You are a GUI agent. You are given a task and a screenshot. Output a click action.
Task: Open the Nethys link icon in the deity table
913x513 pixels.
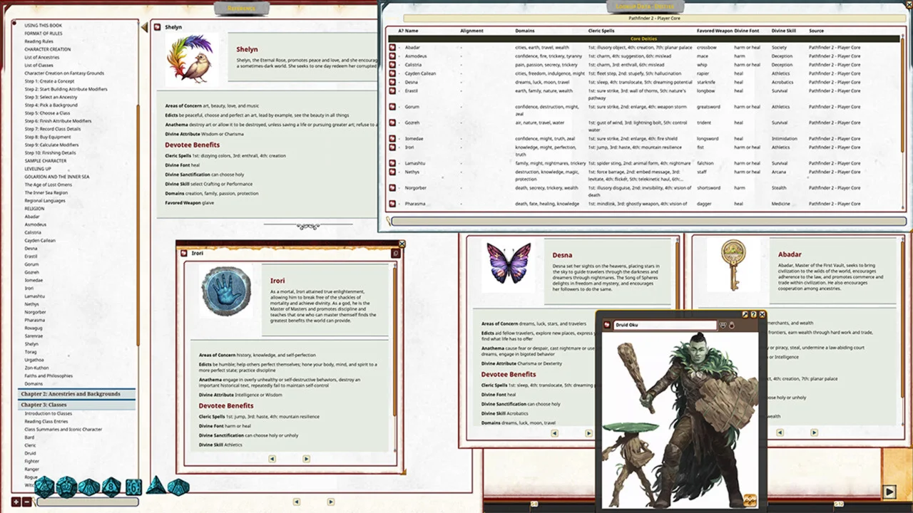click(392, 172)
